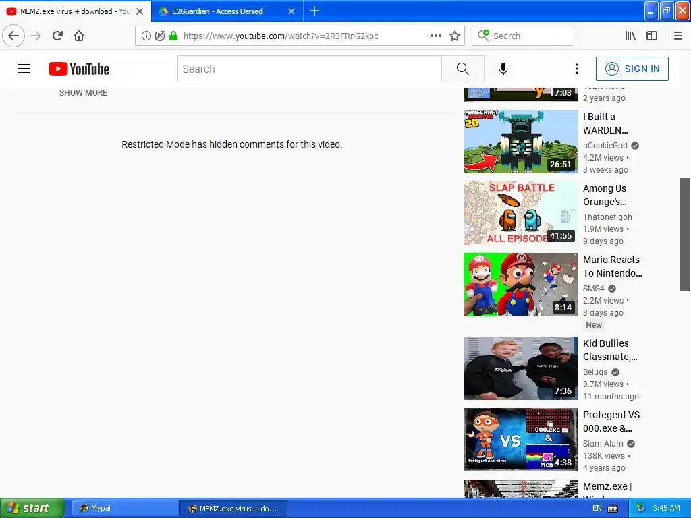Open Siam Alam channel name
The image size is (691, 518).
(x=603, y=444)
